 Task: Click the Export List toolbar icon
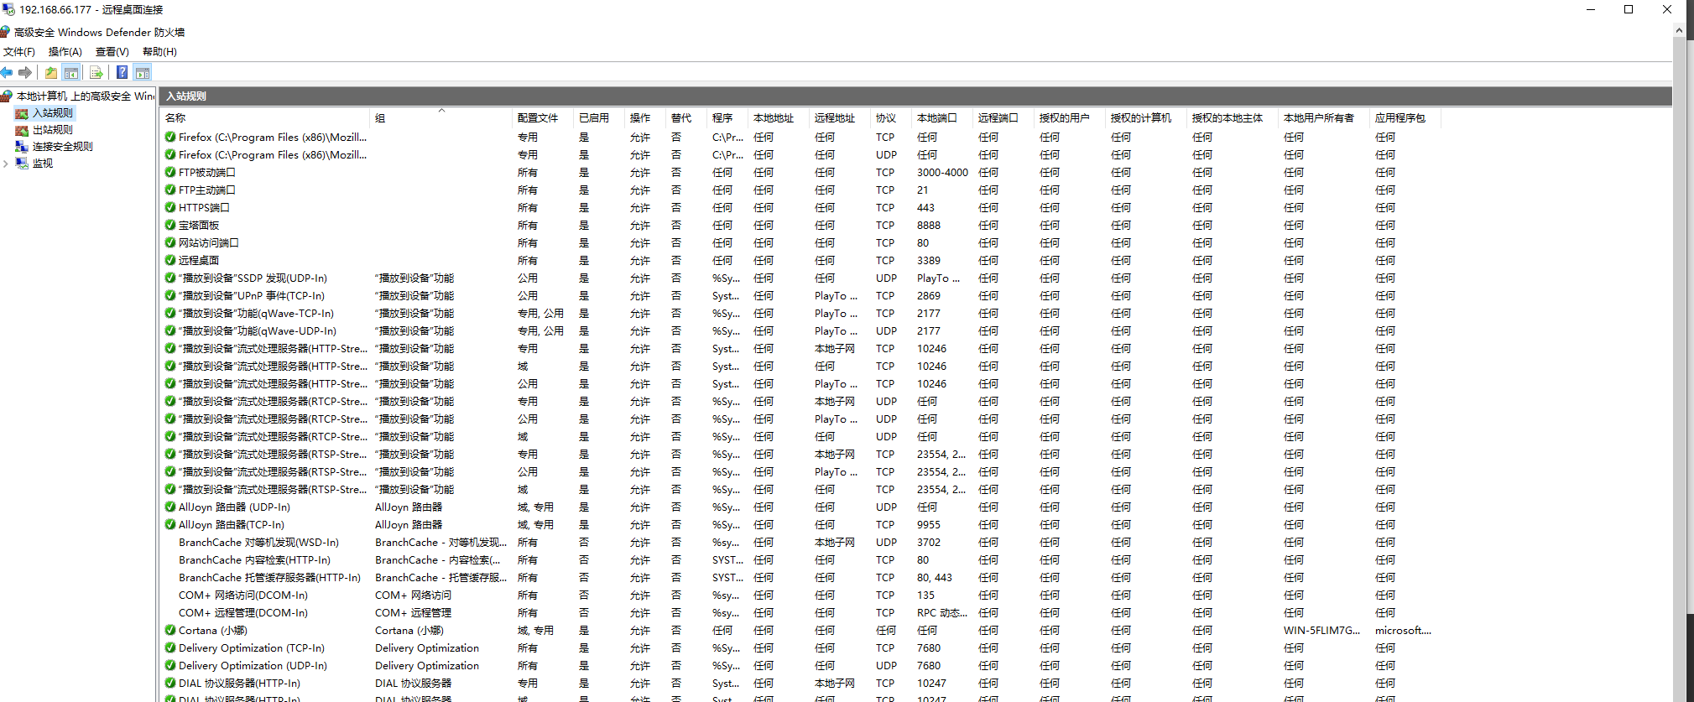[x=96, y=73]
